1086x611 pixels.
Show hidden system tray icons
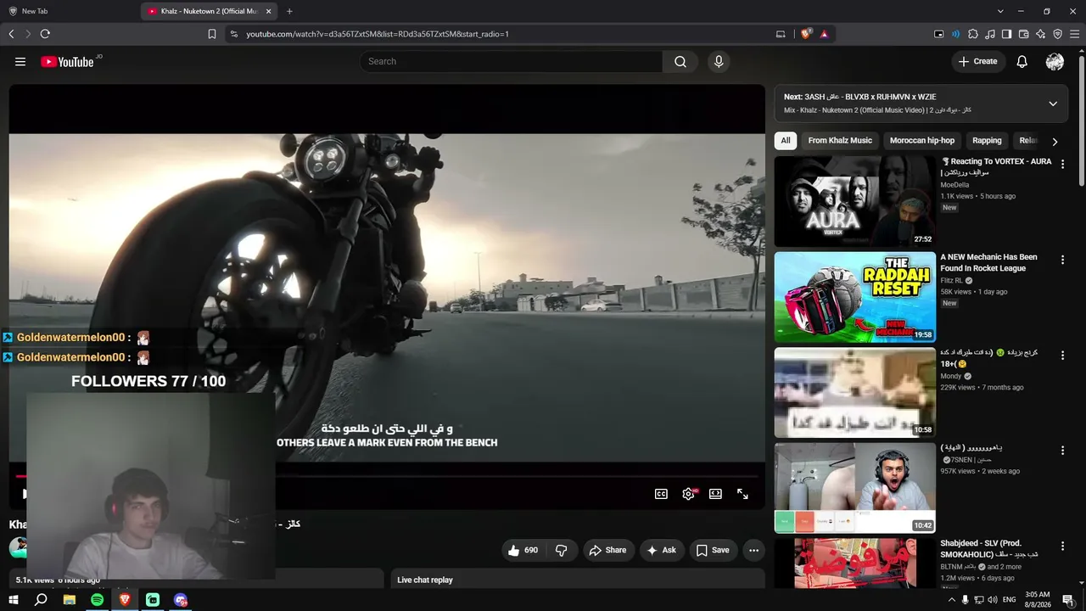click(x=951, y=600)
